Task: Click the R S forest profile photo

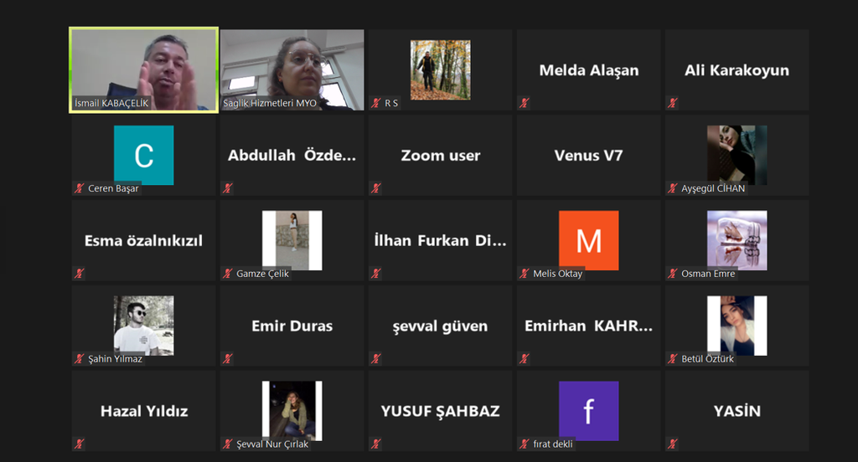Action: tap(441, 70)
